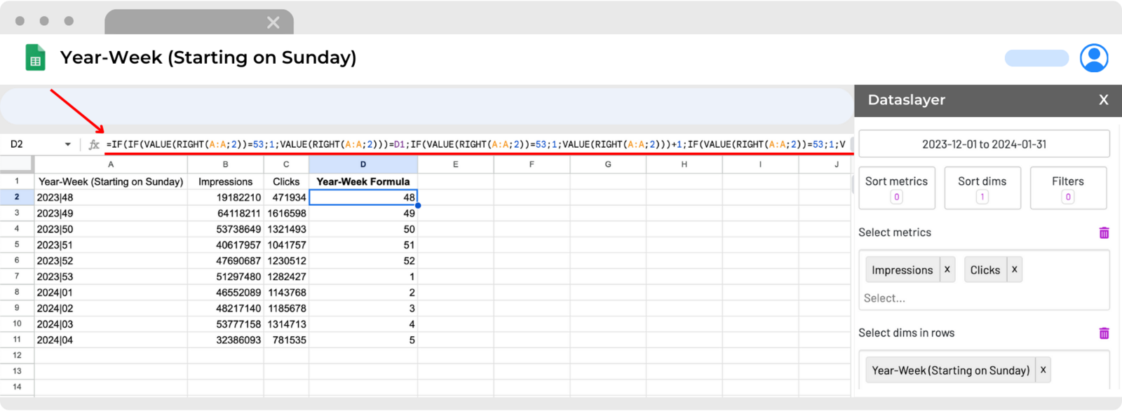This screenshot has width=1122, height=411.
Task: Open the user account avatar icon
Action: coord(1094,58)
